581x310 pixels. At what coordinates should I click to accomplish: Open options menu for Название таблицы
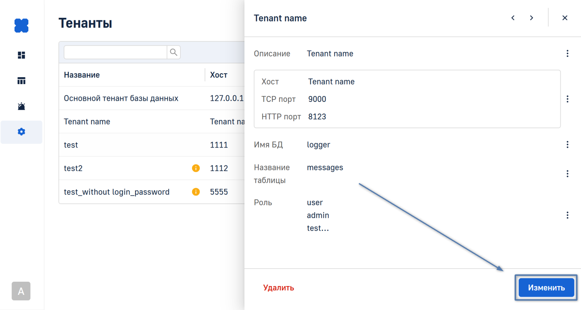(567, 174)
